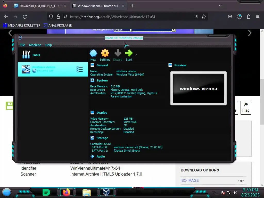Open the File menu in VirtualBox
Viewport: 264px width, 198px height.
pos(22,45)
